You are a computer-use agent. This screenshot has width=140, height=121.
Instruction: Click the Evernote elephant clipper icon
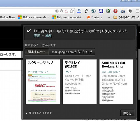pyautogui.click(x=130, y=11)
